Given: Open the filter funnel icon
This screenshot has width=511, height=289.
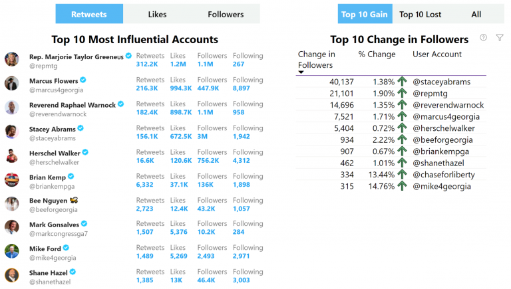Looking at the screenshot, I should tap(500, 38).
